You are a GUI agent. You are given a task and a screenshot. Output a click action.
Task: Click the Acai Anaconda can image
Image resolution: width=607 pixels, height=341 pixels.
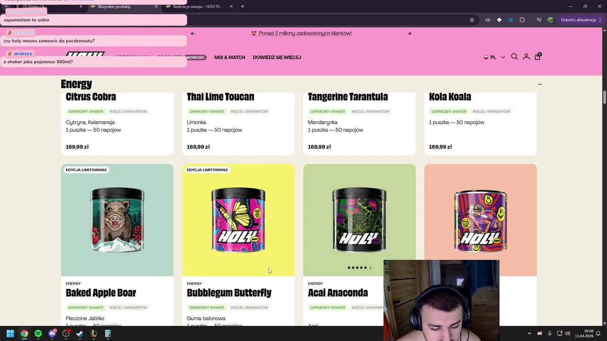pos(359,219)
